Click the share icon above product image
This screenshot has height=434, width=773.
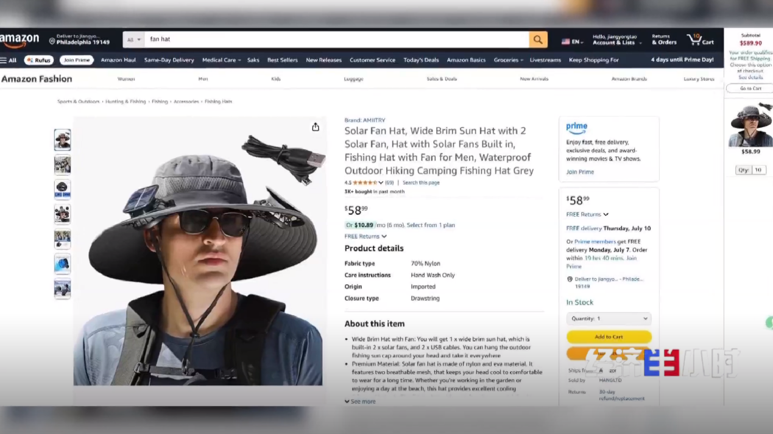click(316, 127)
